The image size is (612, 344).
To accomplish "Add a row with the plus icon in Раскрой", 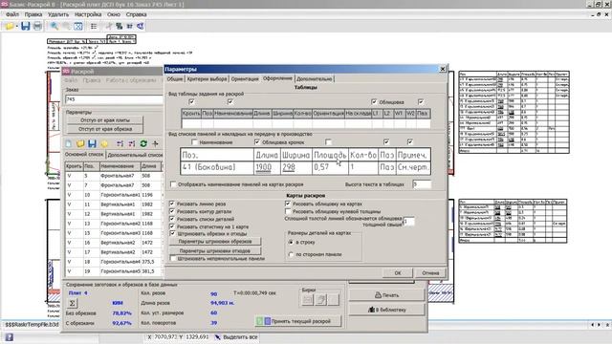I will coord(155,143).
